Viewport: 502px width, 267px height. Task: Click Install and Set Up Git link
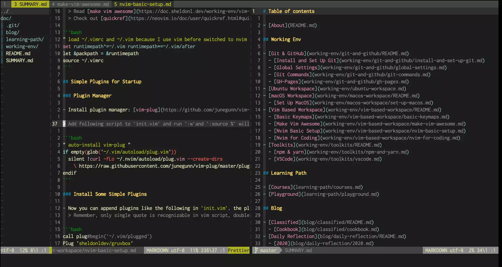point(306,60)
